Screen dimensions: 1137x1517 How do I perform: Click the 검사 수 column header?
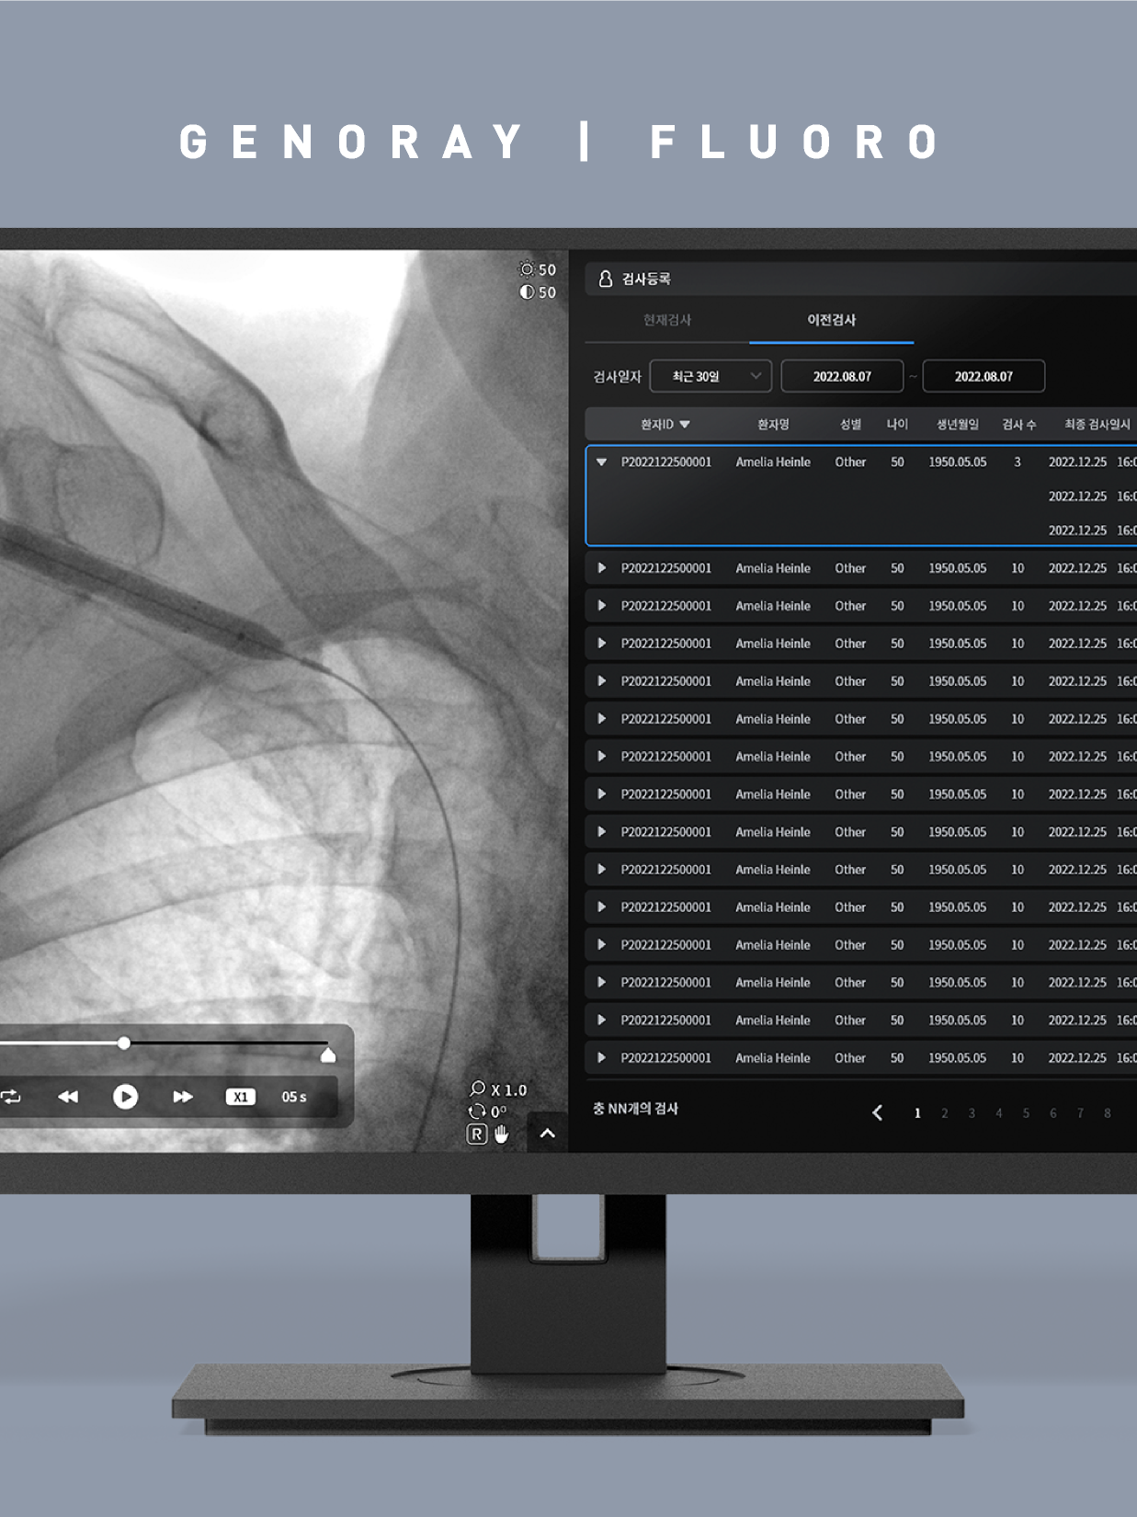point(1018,424)
